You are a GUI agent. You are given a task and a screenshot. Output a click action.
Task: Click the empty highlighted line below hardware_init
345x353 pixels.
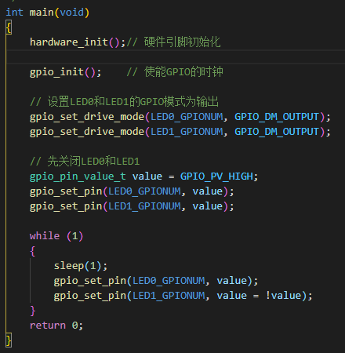[x=176, y=56]
